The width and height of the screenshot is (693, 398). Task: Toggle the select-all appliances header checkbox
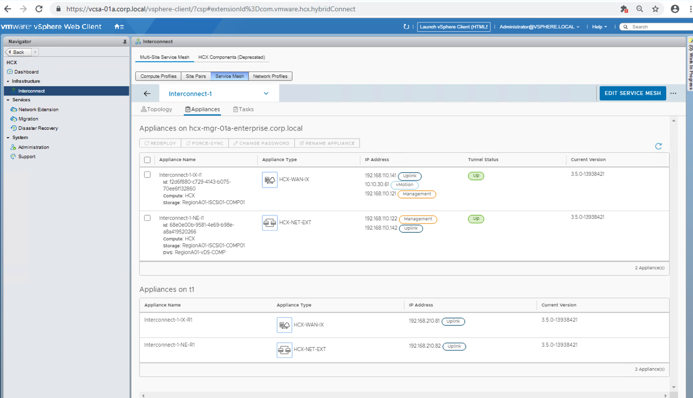click(x=147, y=160)
